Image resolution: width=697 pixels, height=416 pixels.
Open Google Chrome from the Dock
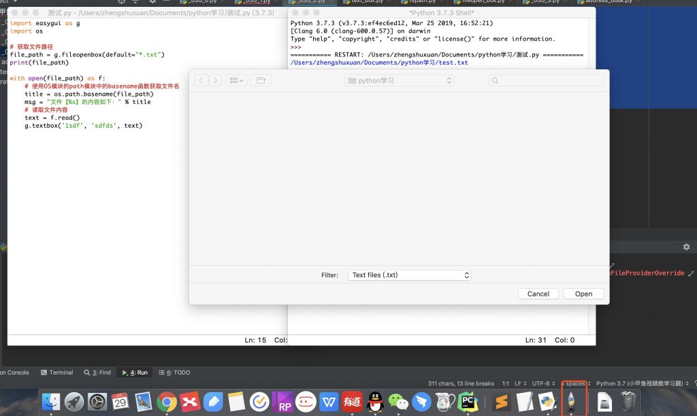pos(167,402)
